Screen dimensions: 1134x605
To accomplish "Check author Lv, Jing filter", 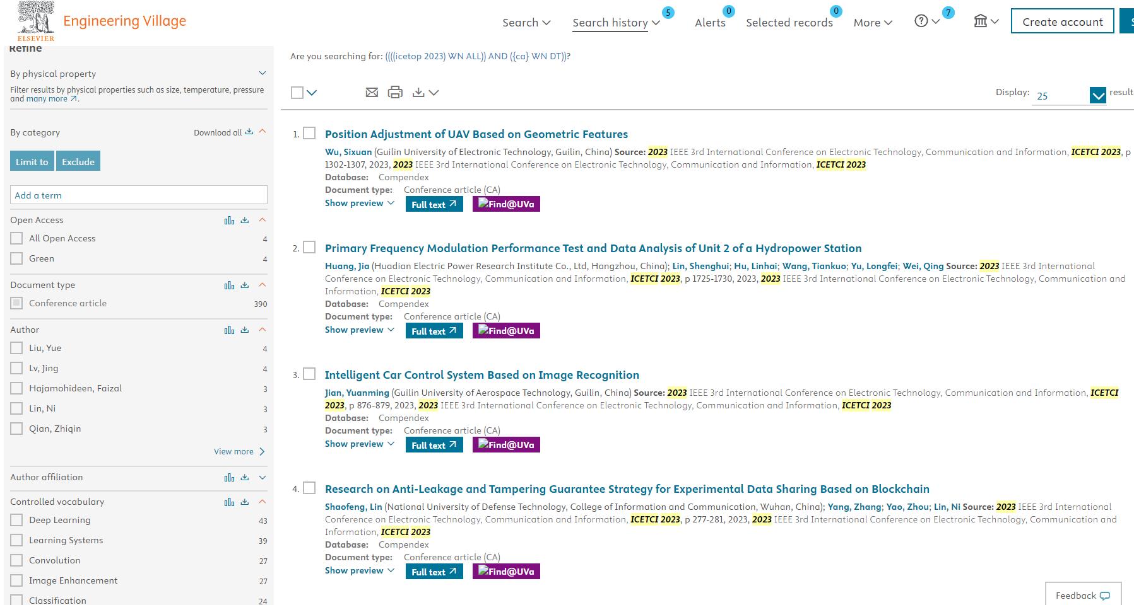I will coord(16,368).
